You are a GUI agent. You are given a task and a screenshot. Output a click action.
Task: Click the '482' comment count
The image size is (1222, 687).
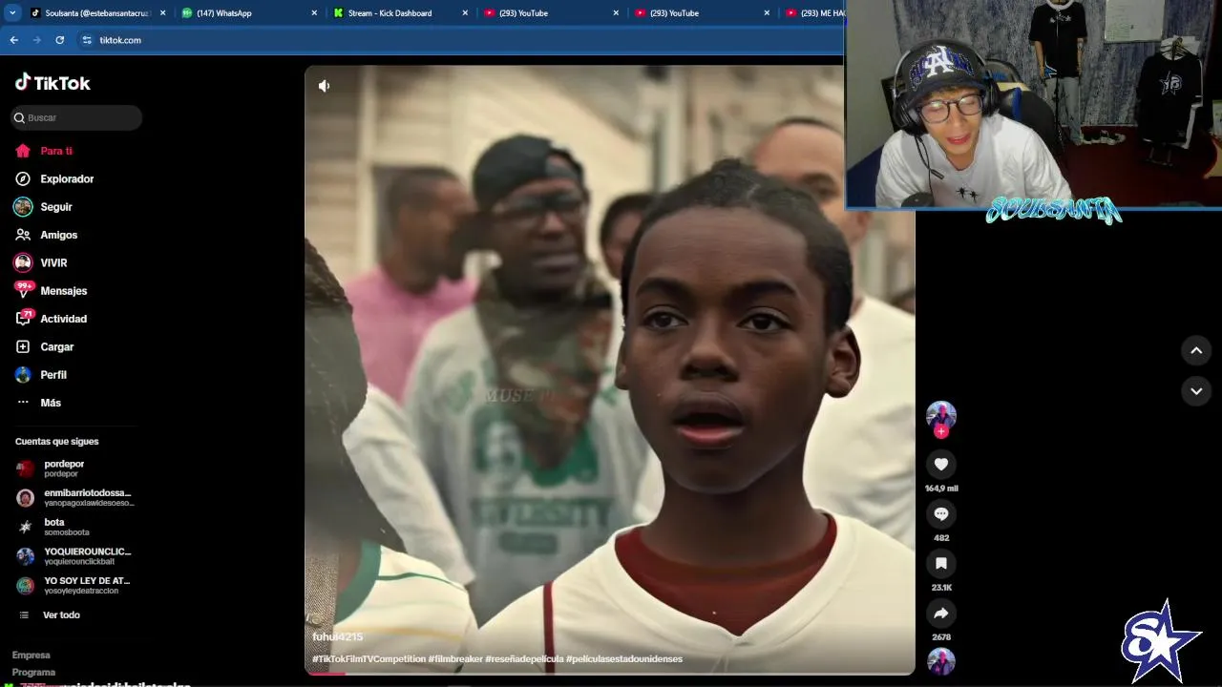pos(941,538)
